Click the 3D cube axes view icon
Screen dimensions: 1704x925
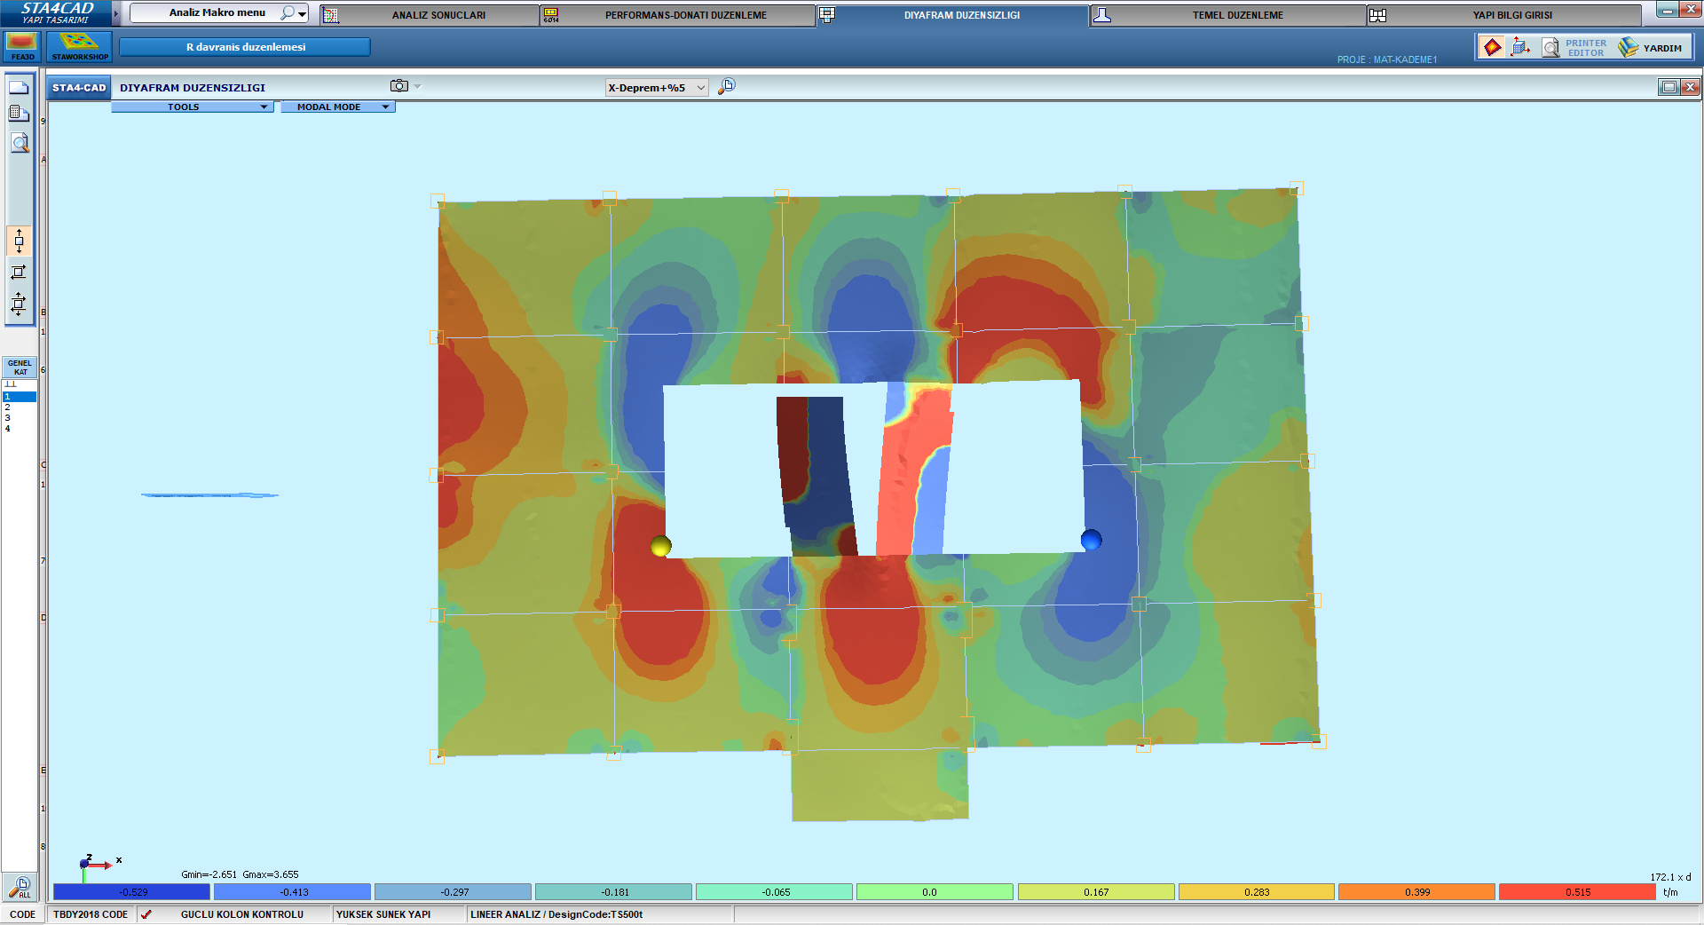click(1520, 47)
